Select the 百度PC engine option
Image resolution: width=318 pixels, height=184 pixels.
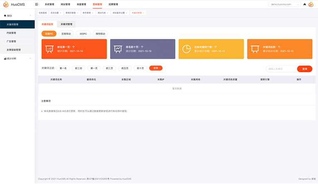[49, 34]
